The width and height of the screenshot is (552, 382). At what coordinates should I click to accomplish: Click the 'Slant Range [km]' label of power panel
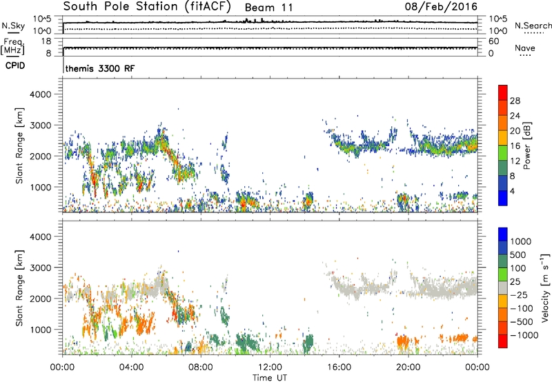point(19,145)
